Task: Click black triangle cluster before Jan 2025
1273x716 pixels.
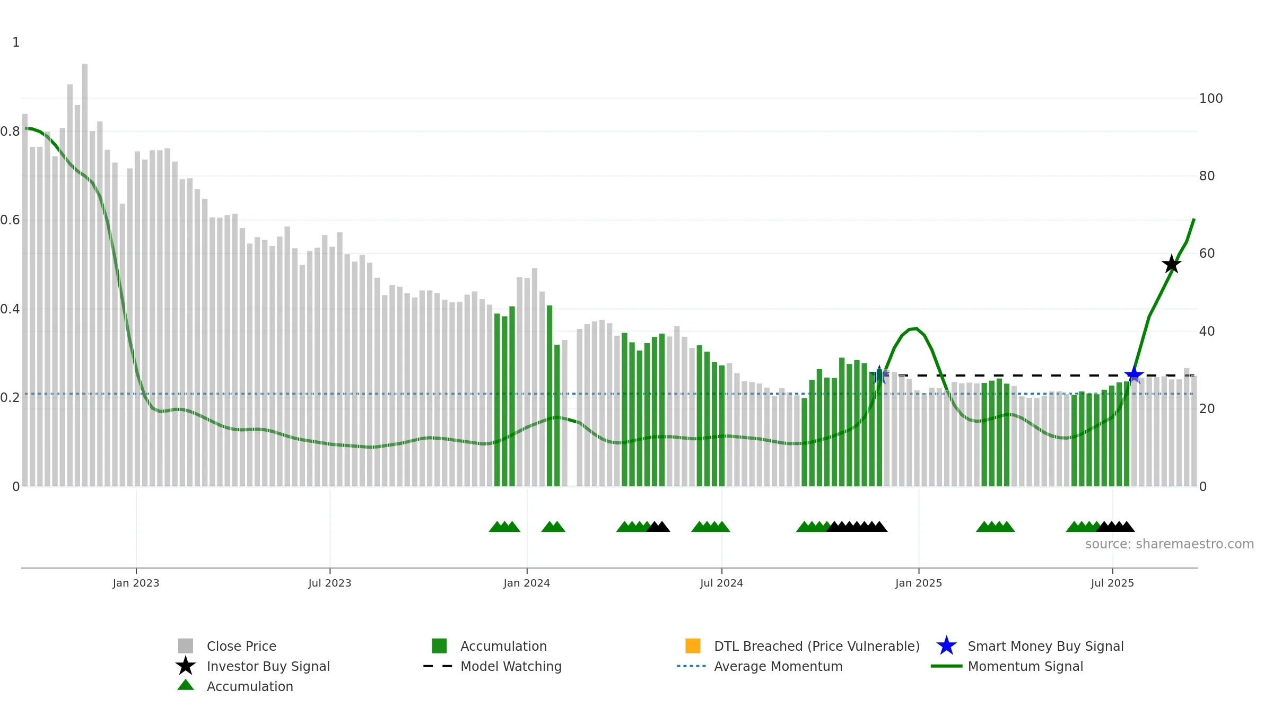Action: click(857, 527)
